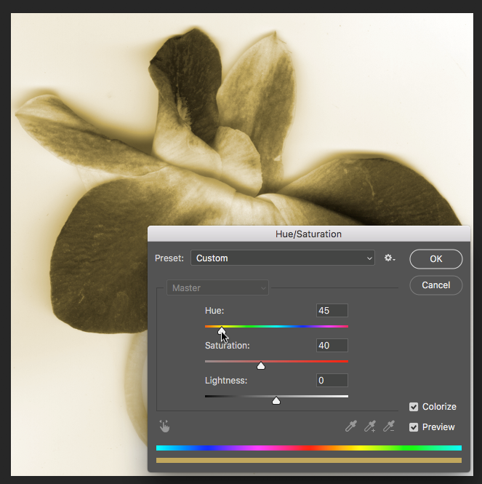Expand the Preset dropdown showing Custom
Viewport: 482px width, 484px height.
283,258
